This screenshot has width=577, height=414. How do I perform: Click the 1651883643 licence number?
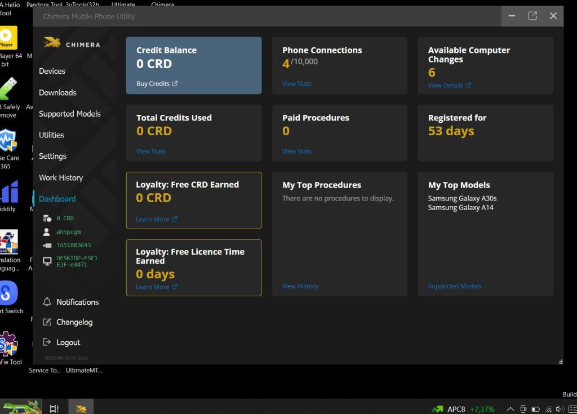click(74, 245)
